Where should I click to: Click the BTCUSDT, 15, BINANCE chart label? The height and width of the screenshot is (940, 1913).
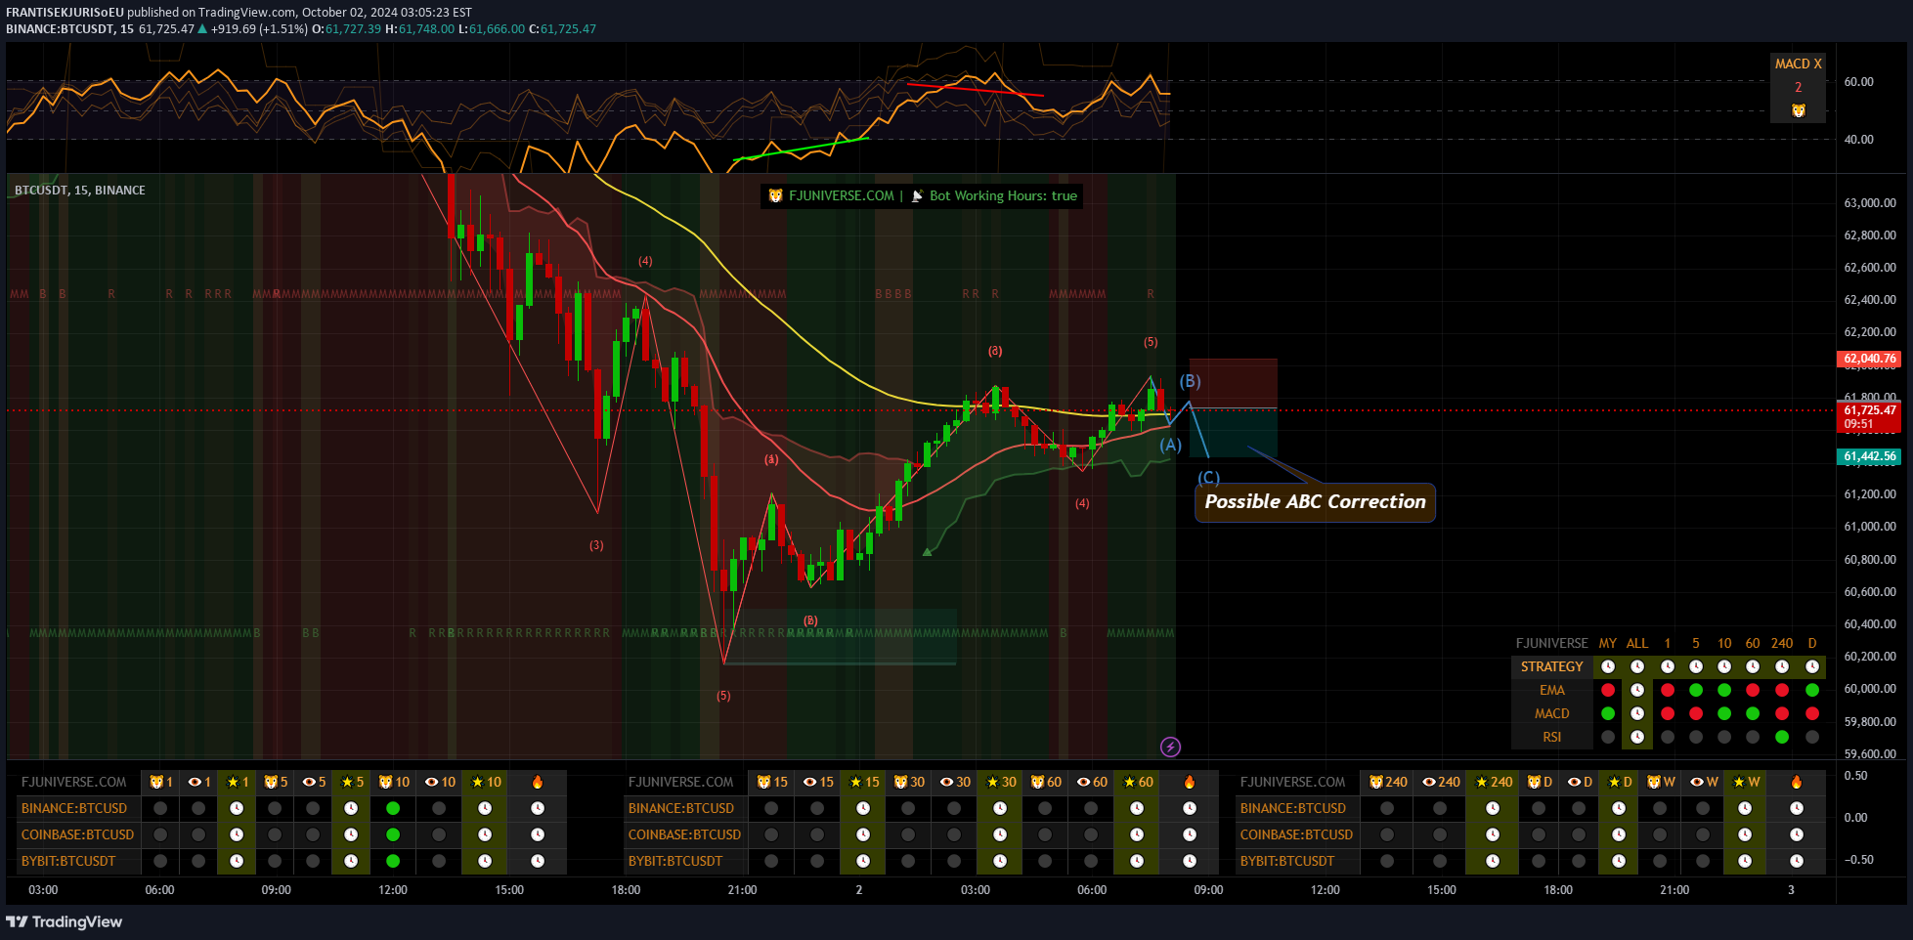coord(80,190)
